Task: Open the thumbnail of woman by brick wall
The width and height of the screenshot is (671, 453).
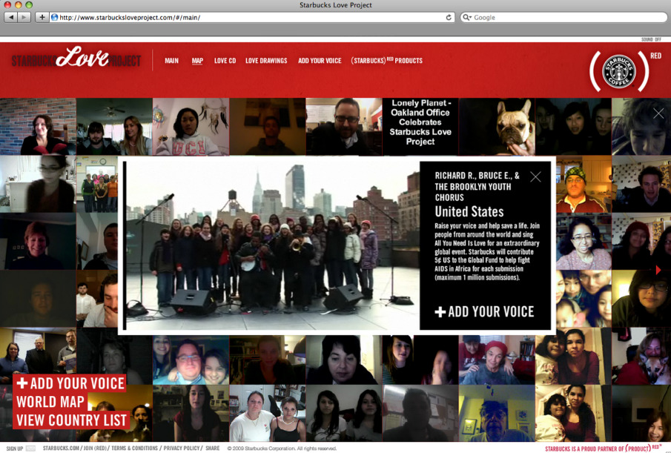Action: coord(38,127)
